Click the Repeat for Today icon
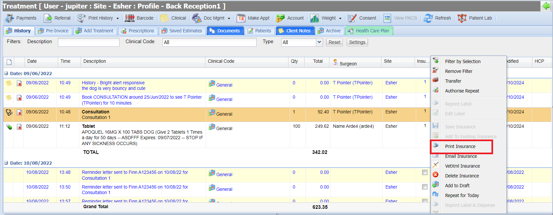 [435, 194]
